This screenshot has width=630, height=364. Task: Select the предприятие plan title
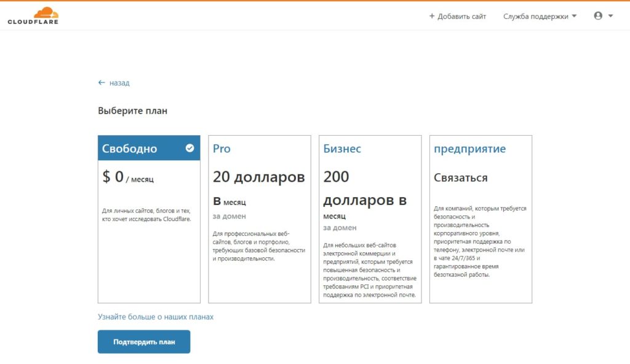[469, 149]
